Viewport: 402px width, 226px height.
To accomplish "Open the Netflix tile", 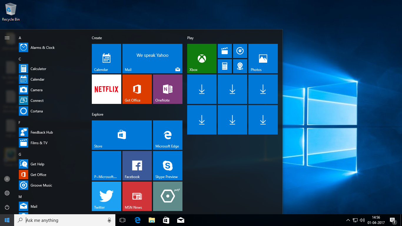I will click(107, 89).
